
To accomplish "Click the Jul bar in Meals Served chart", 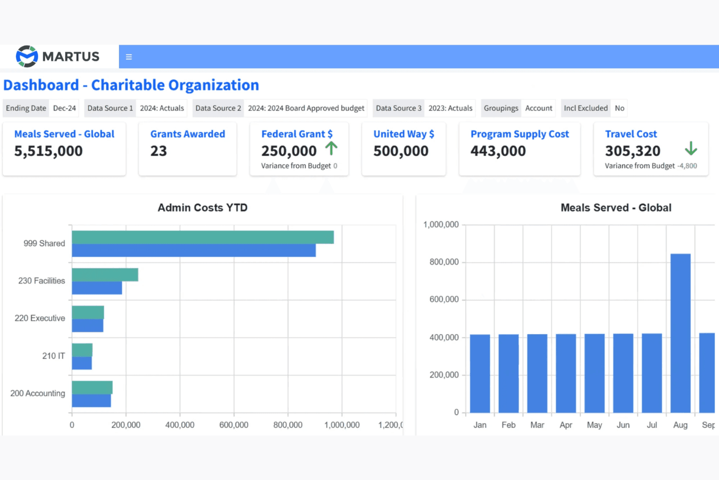I will point(651,373).
